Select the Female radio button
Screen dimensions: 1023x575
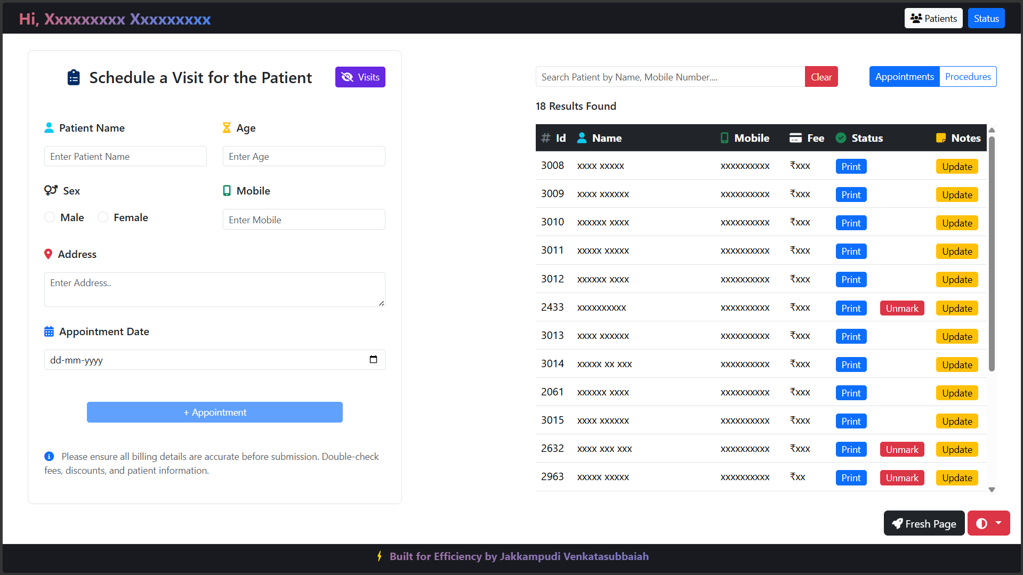coord(103,217)
